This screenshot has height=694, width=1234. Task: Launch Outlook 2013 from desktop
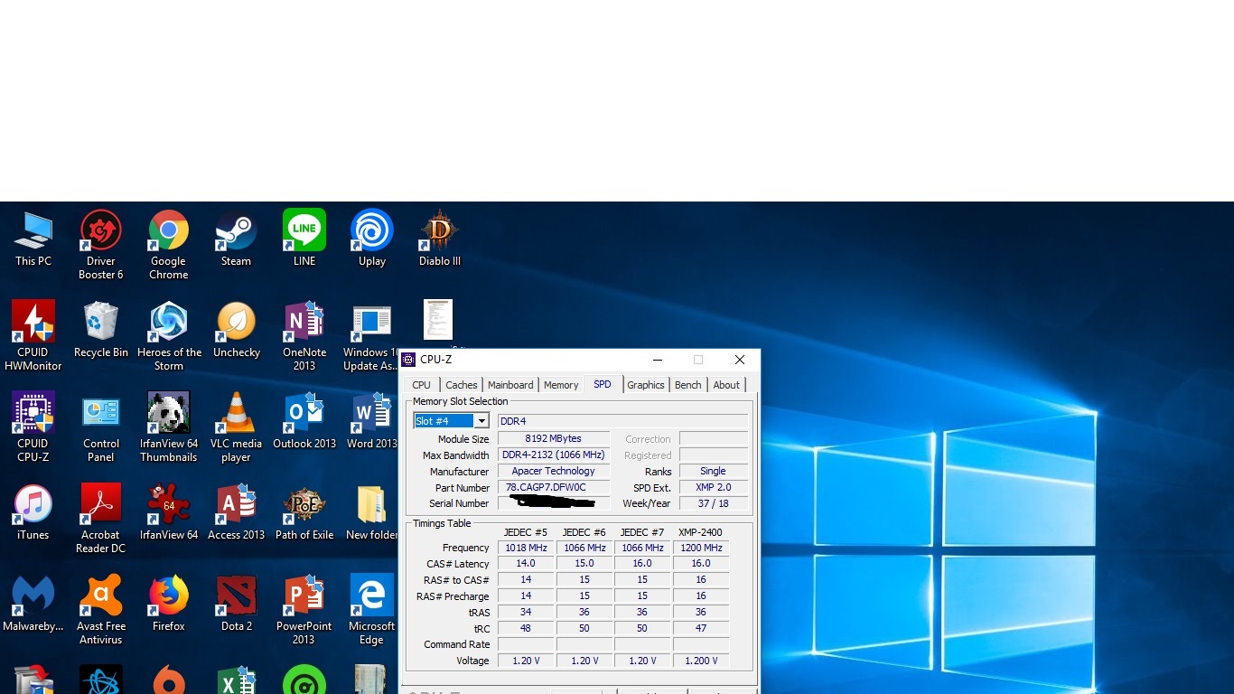tap(304, 421)
